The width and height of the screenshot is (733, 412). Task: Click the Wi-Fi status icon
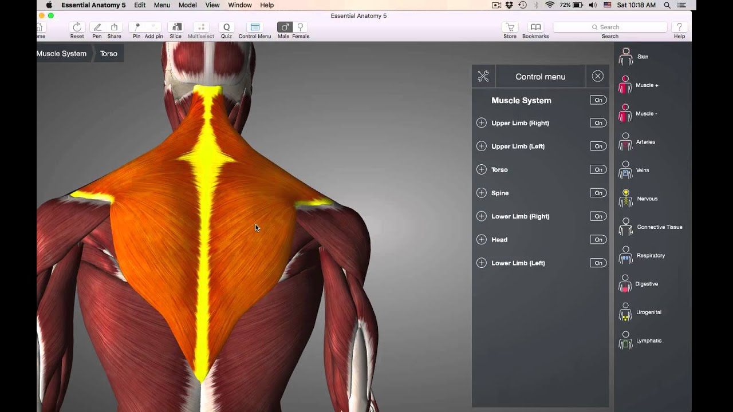tap(550, 5)
